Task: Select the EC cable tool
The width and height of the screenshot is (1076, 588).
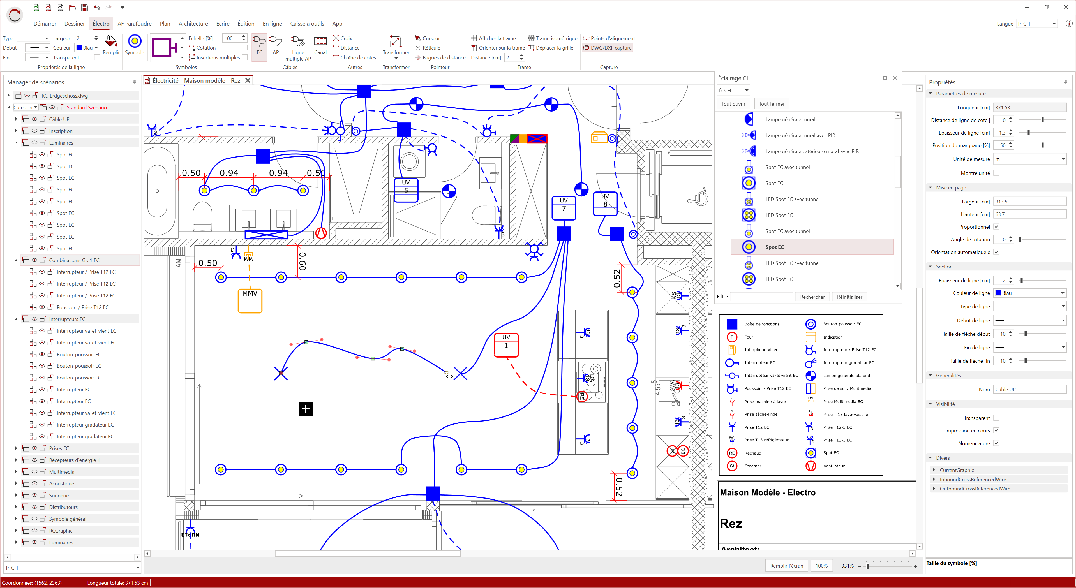Action: click(x=259, y=45)
